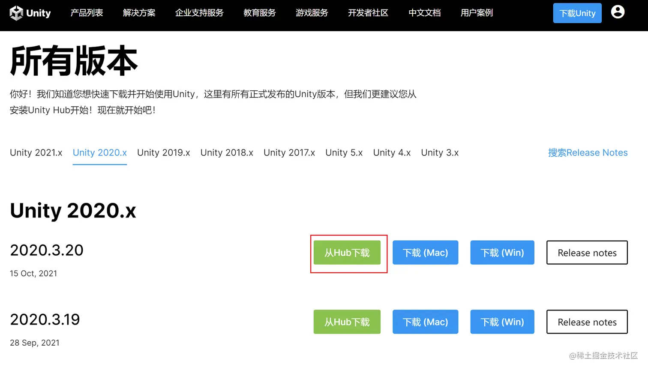The height and width of the screenshot is (370, 648).
Task: Switch to the Unity 2021.x tab
Action: click(36, 153)
